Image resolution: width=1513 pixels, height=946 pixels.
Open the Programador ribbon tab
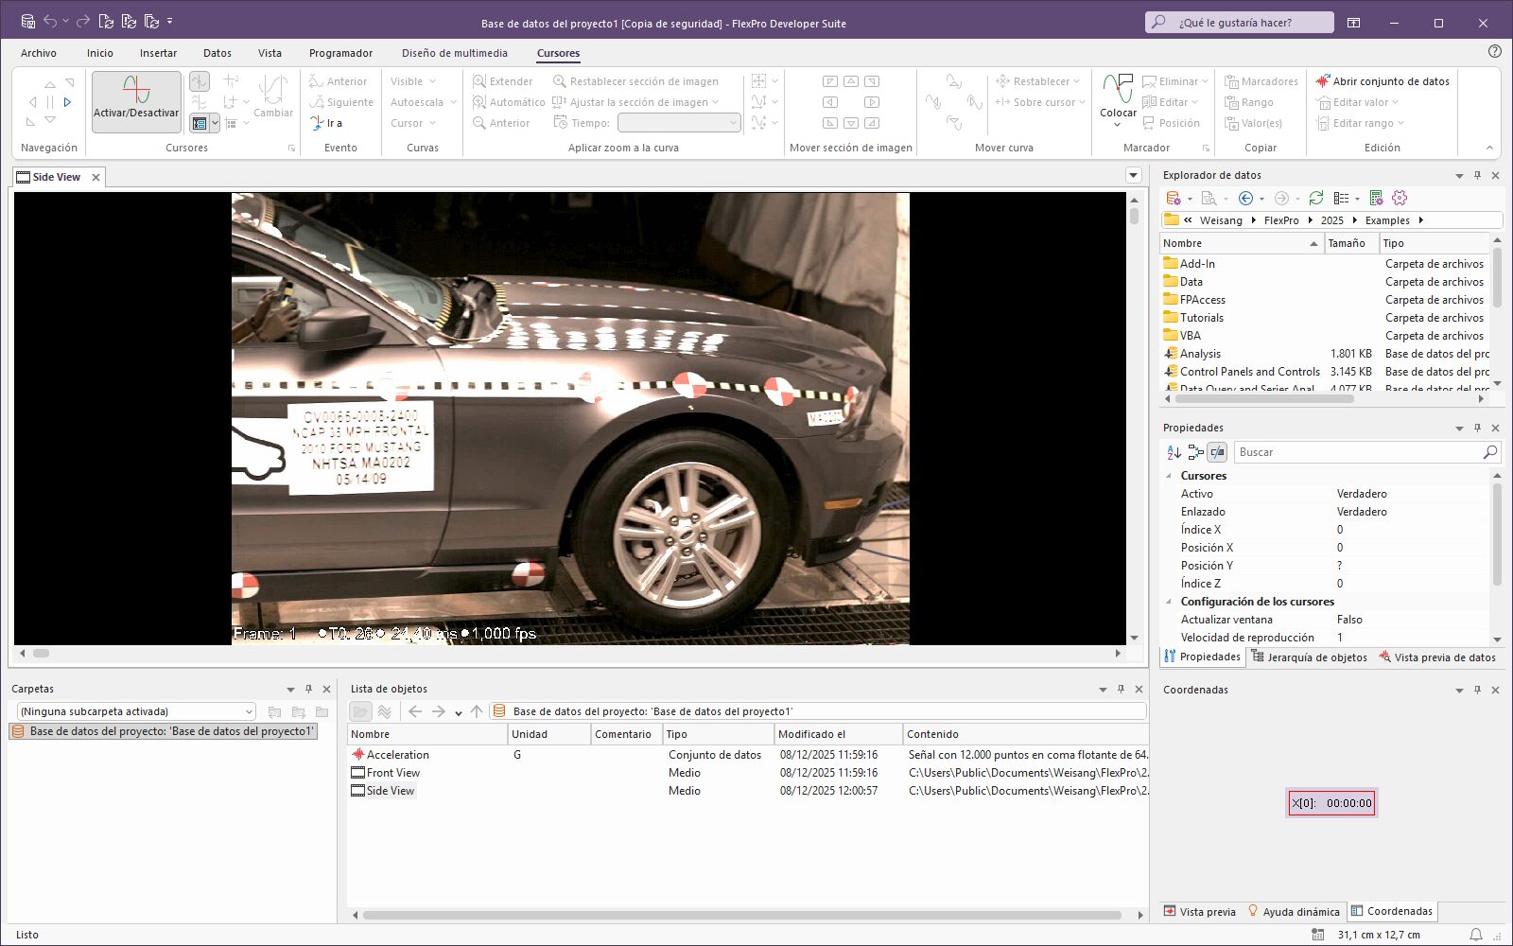point(340,53)
